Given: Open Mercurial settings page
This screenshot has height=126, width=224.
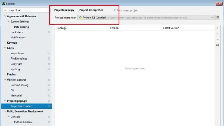Looking at the screenshot, I should (16, 95).
